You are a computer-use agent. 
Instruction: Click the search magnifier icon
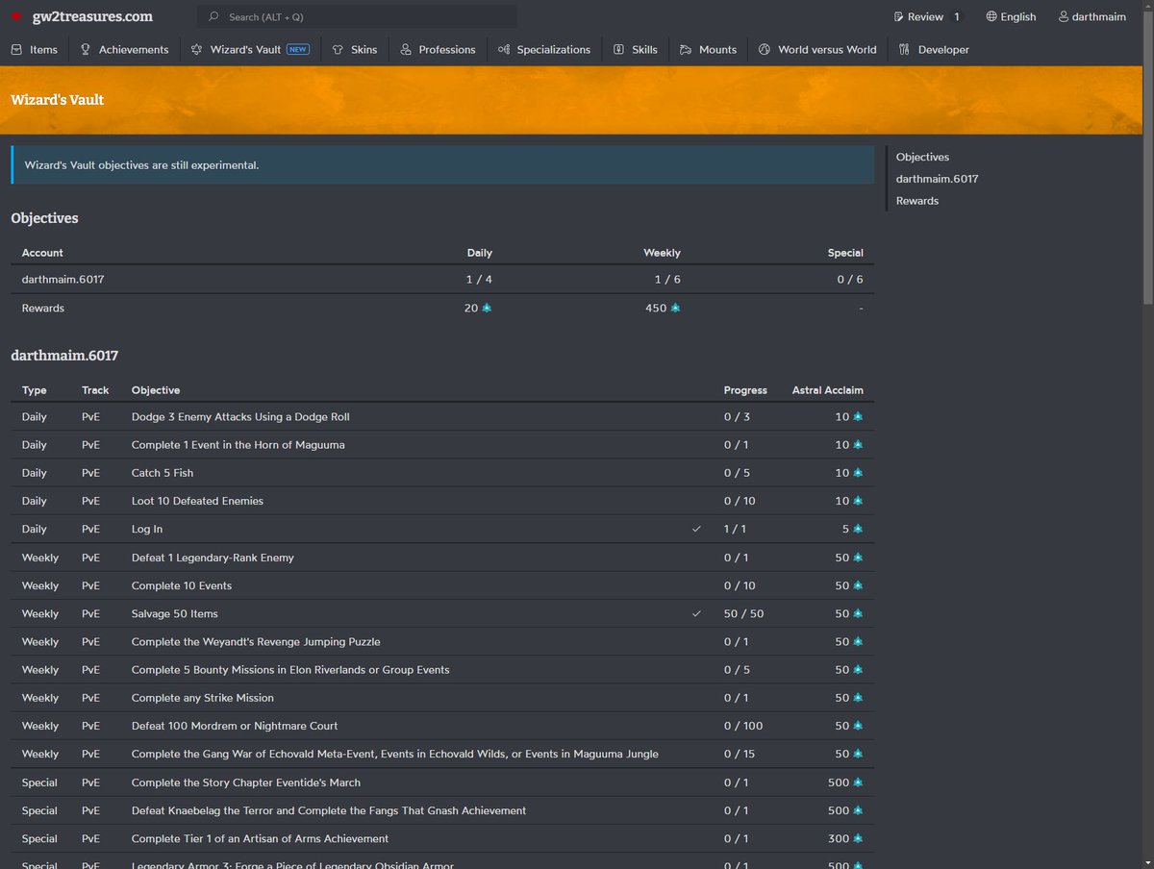pyautogui.click(x=213, y=16)
